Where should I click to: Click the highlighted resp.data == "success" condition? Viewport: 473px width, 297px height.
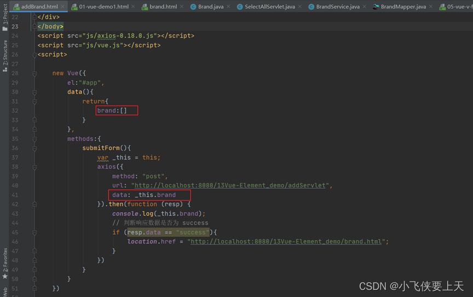click(x=168, y=232)
